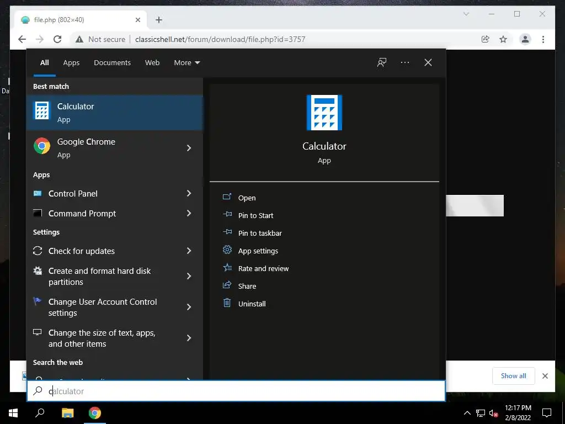Expand the disk partitions result chevron
This screenshot has height=424, width=565.
[x=189, y=276]
